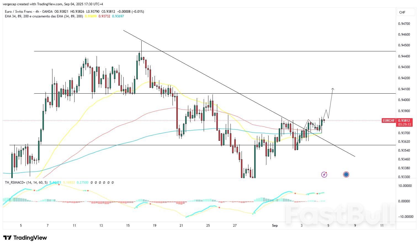Select the Sep label on the time axis
Screen dimensions: 419x246
click(x=275, y=226)
